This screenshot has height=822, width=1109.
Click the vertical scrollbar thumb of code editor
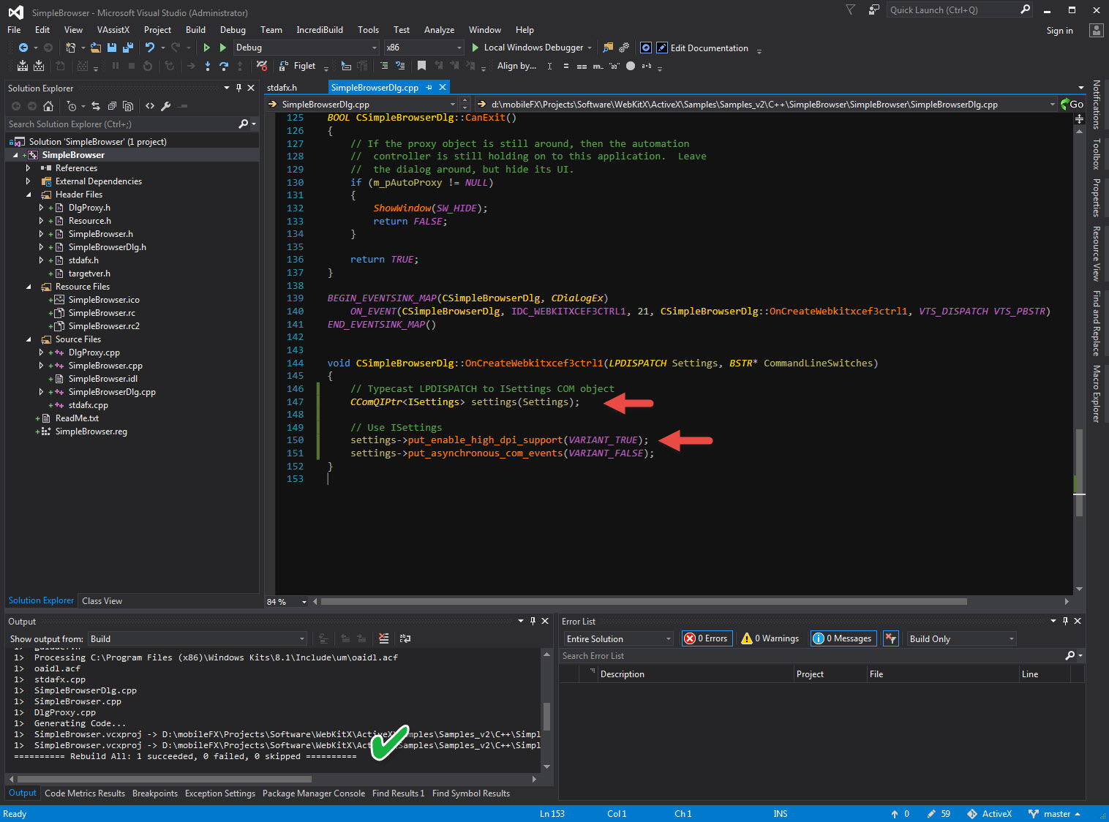(x=1079, y=472)
